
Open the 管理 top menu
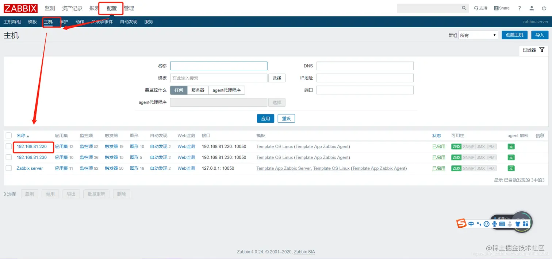129,8
